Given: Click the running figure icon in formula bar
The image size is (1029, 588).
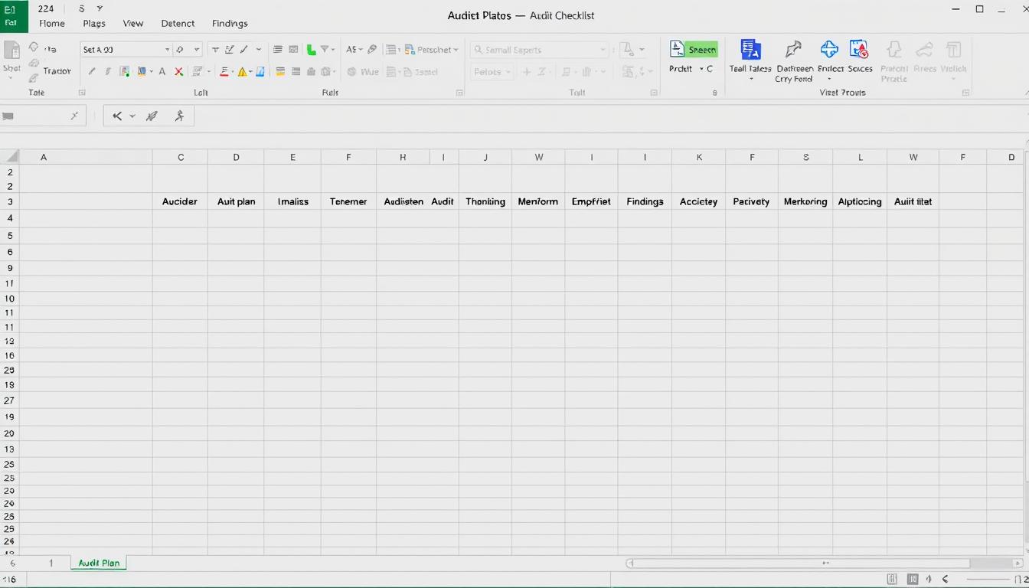Looking at the screenshot, I should point(179,116).
